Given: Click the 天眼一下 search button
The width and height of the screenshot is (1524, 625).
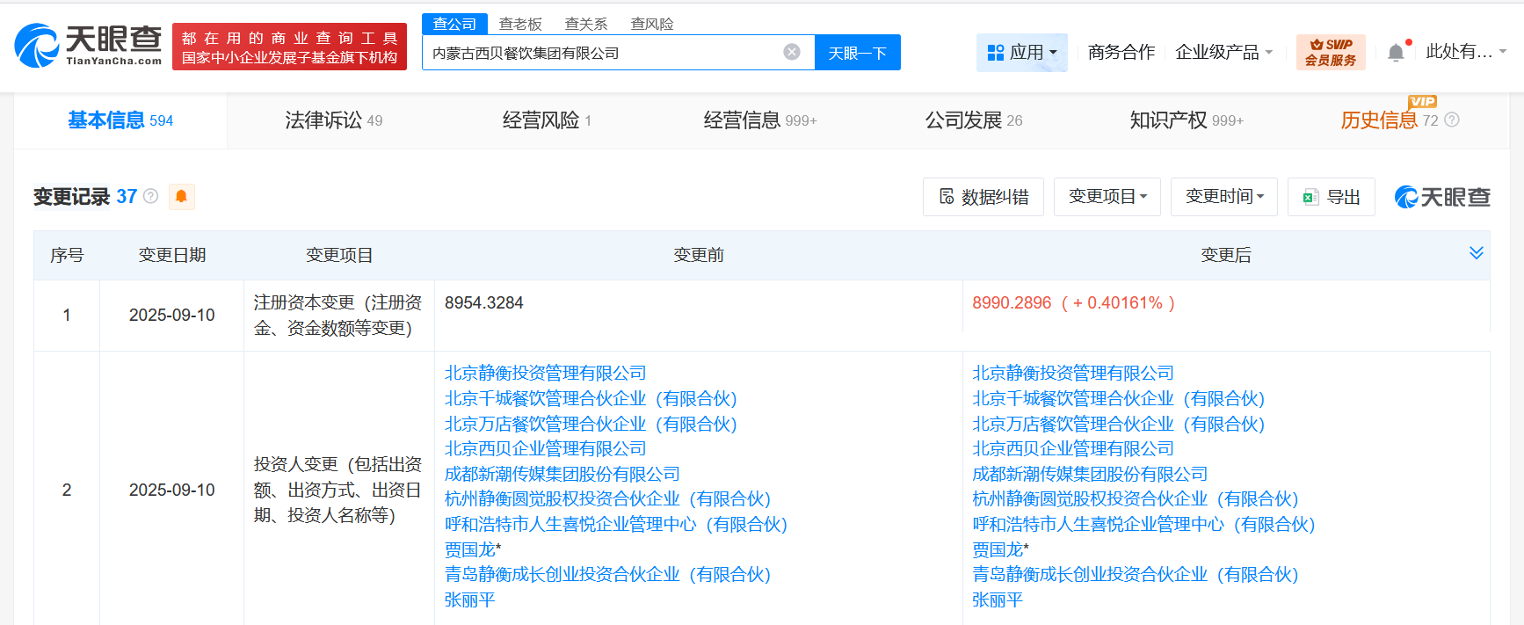Looking at the screenshot, I should 857,53.
